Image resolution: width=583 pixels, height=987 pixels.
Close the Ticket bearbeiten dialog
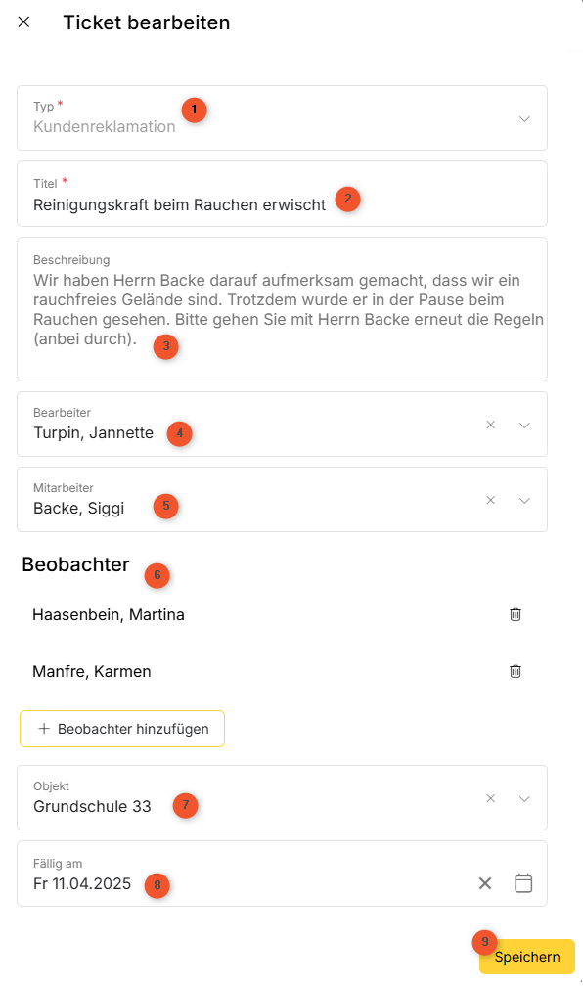point(23,22)
